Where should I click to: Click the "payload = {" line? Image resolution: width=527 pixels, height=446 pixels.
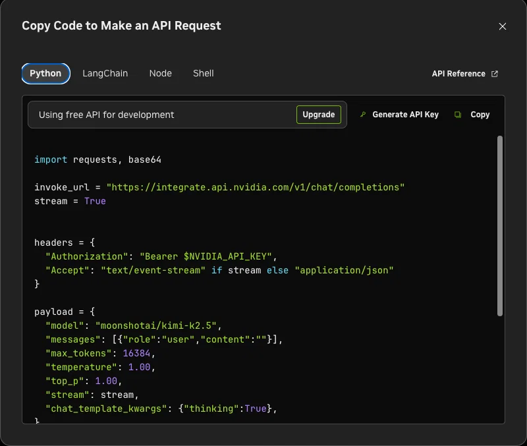(65, 312)
